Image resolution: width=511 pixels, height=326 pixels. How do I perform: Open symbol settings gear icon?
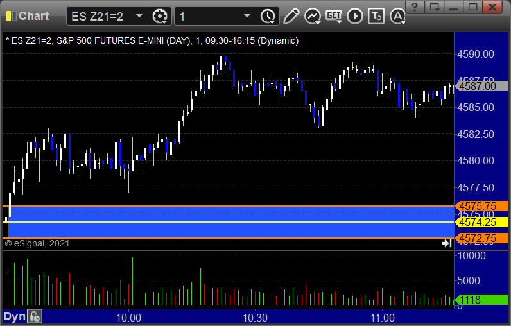[x=159, y=16]
